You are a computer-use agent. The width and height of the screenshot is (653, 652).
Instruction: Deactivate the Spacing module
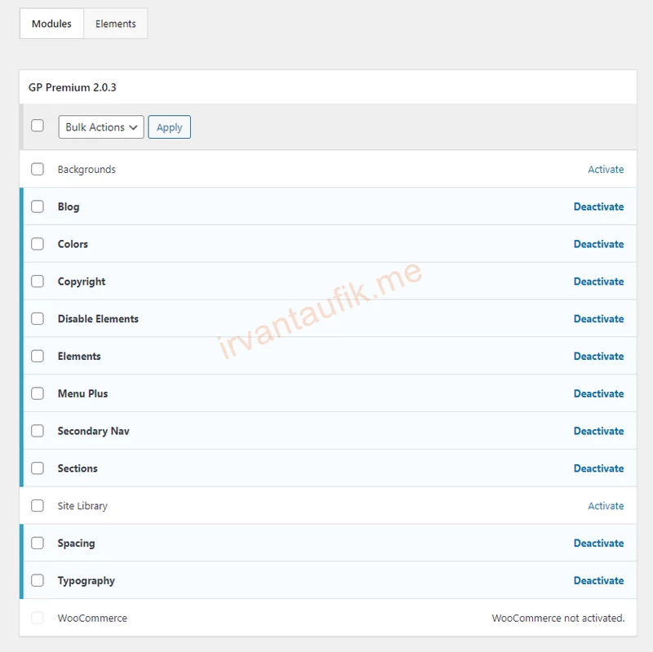click(598, 543)
